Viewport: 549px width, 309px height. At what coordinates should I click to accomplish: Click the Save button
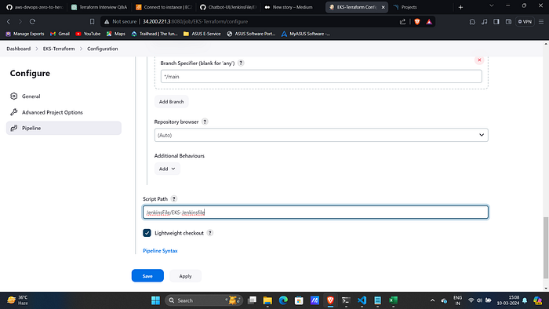(x=147, y=276)
